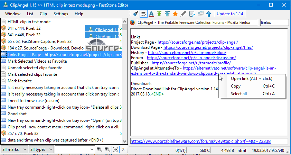Open the Forum clip-angel/discussion link
The image size is (291, 155).
[191, 58]
